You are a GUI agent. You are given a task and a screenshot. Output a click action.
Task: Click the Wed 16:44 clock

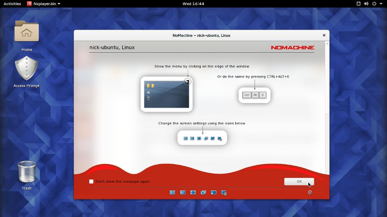193,4
